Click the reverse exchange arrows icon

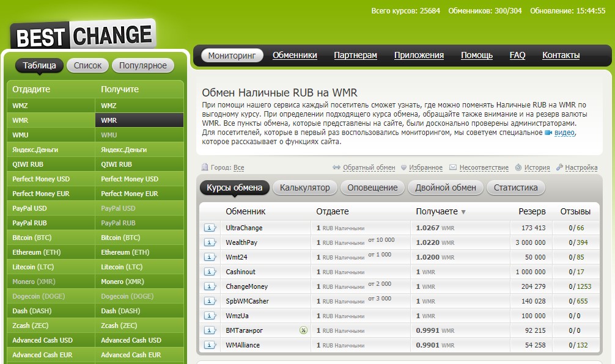(336, 167)
